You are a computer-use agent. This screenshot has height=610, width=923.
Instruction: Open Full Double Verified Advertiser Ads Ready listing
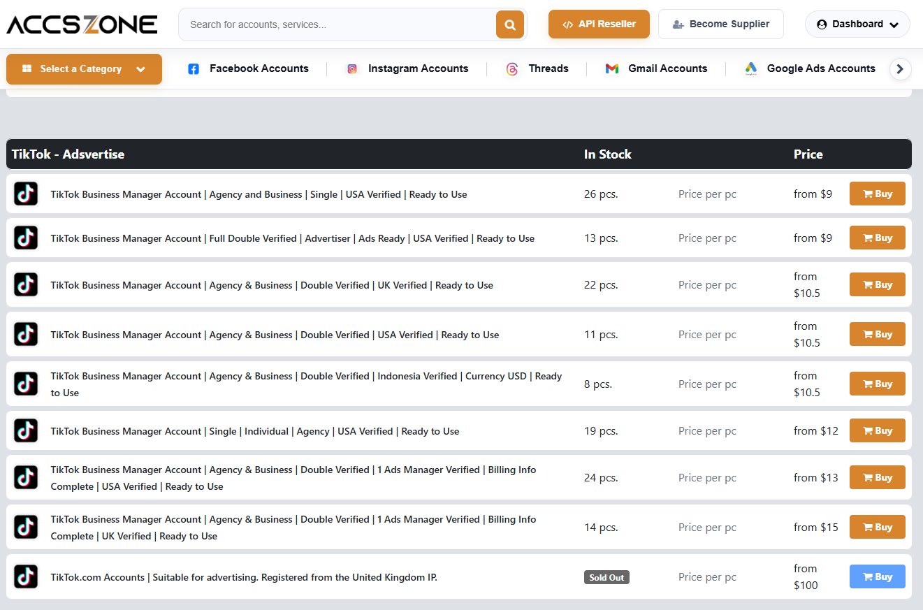point(292,238)
